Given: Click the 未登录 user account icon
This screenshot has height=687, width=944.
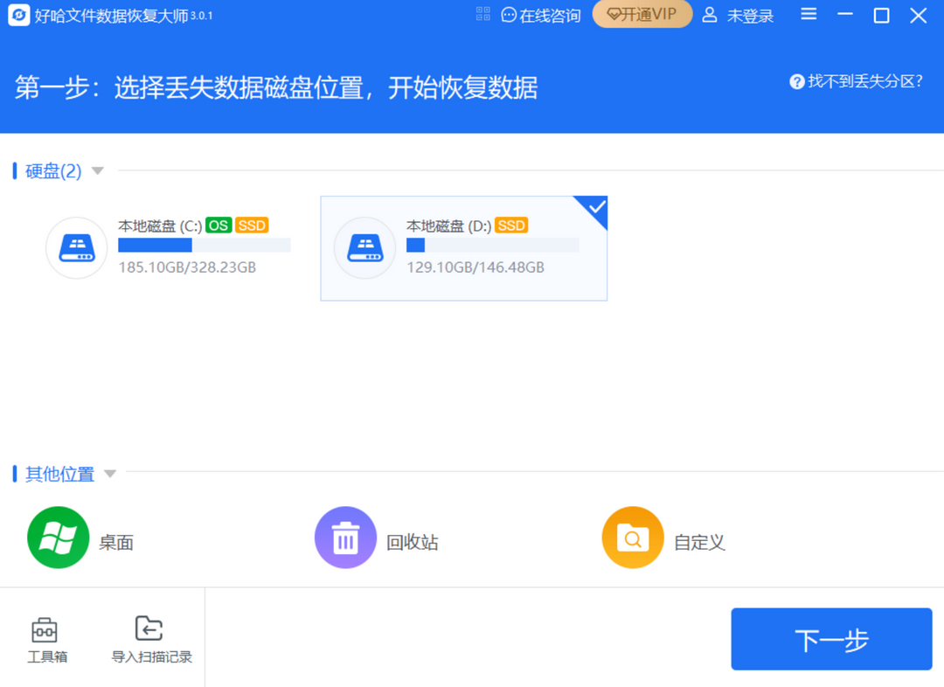Looking at the screenshot, I should (710, 15).
